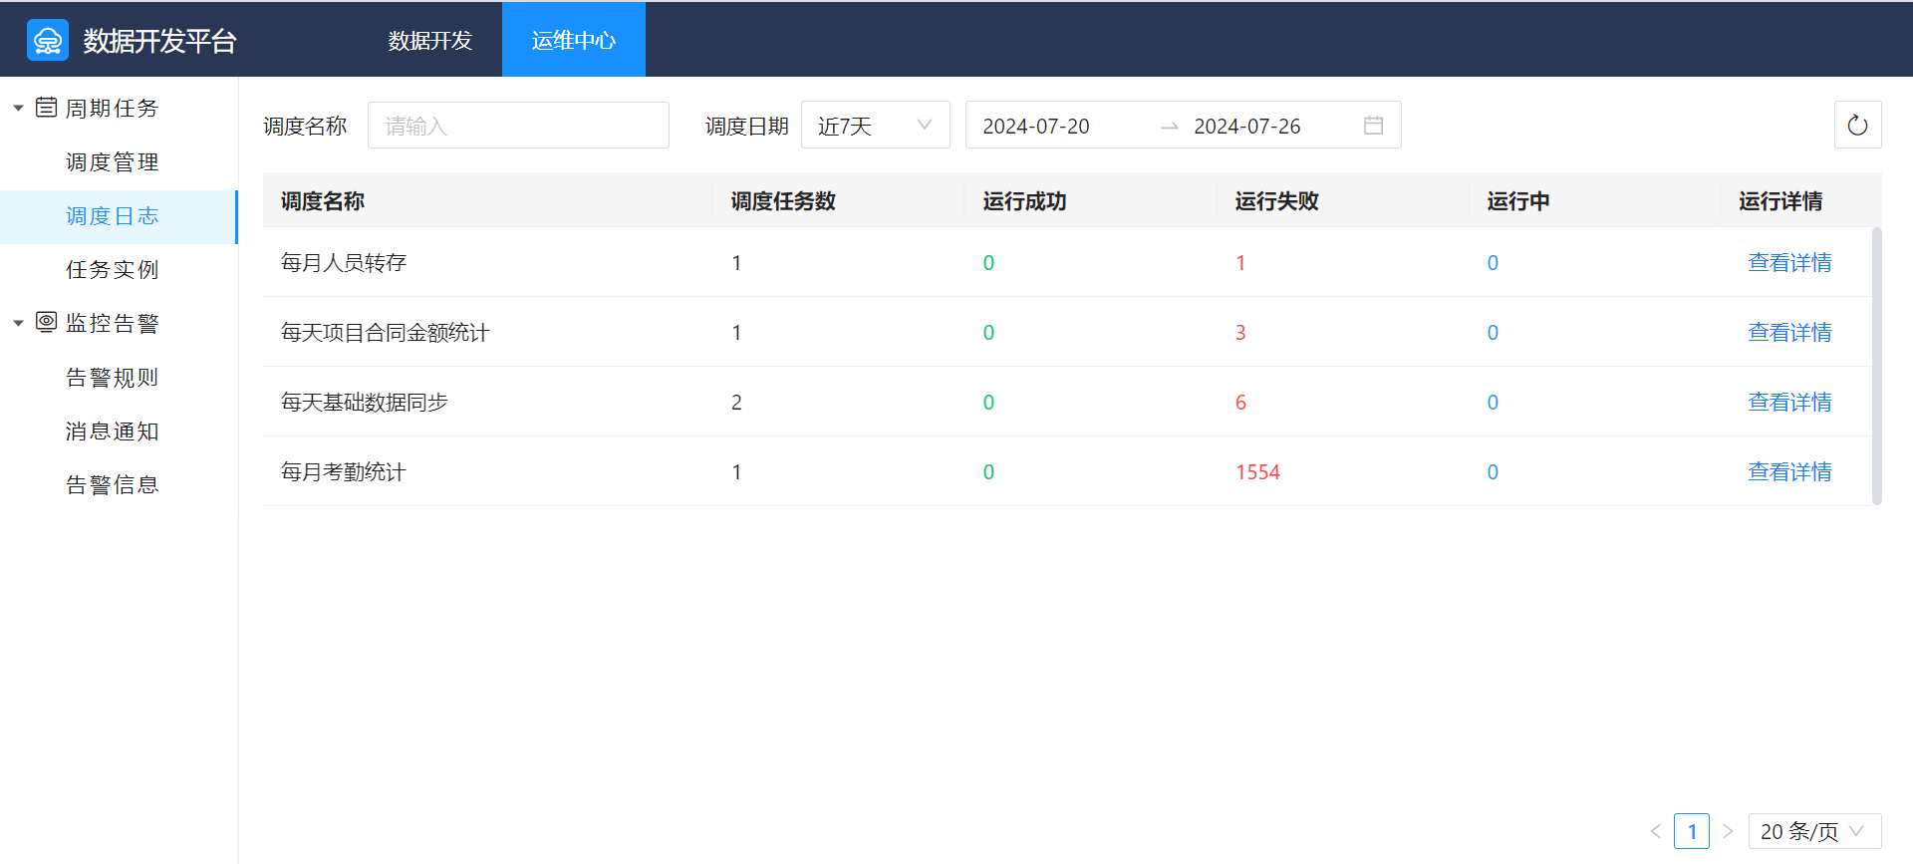1913x864 pixels.
Task: Select the 运维中心 tab
Action: [574, 41]
